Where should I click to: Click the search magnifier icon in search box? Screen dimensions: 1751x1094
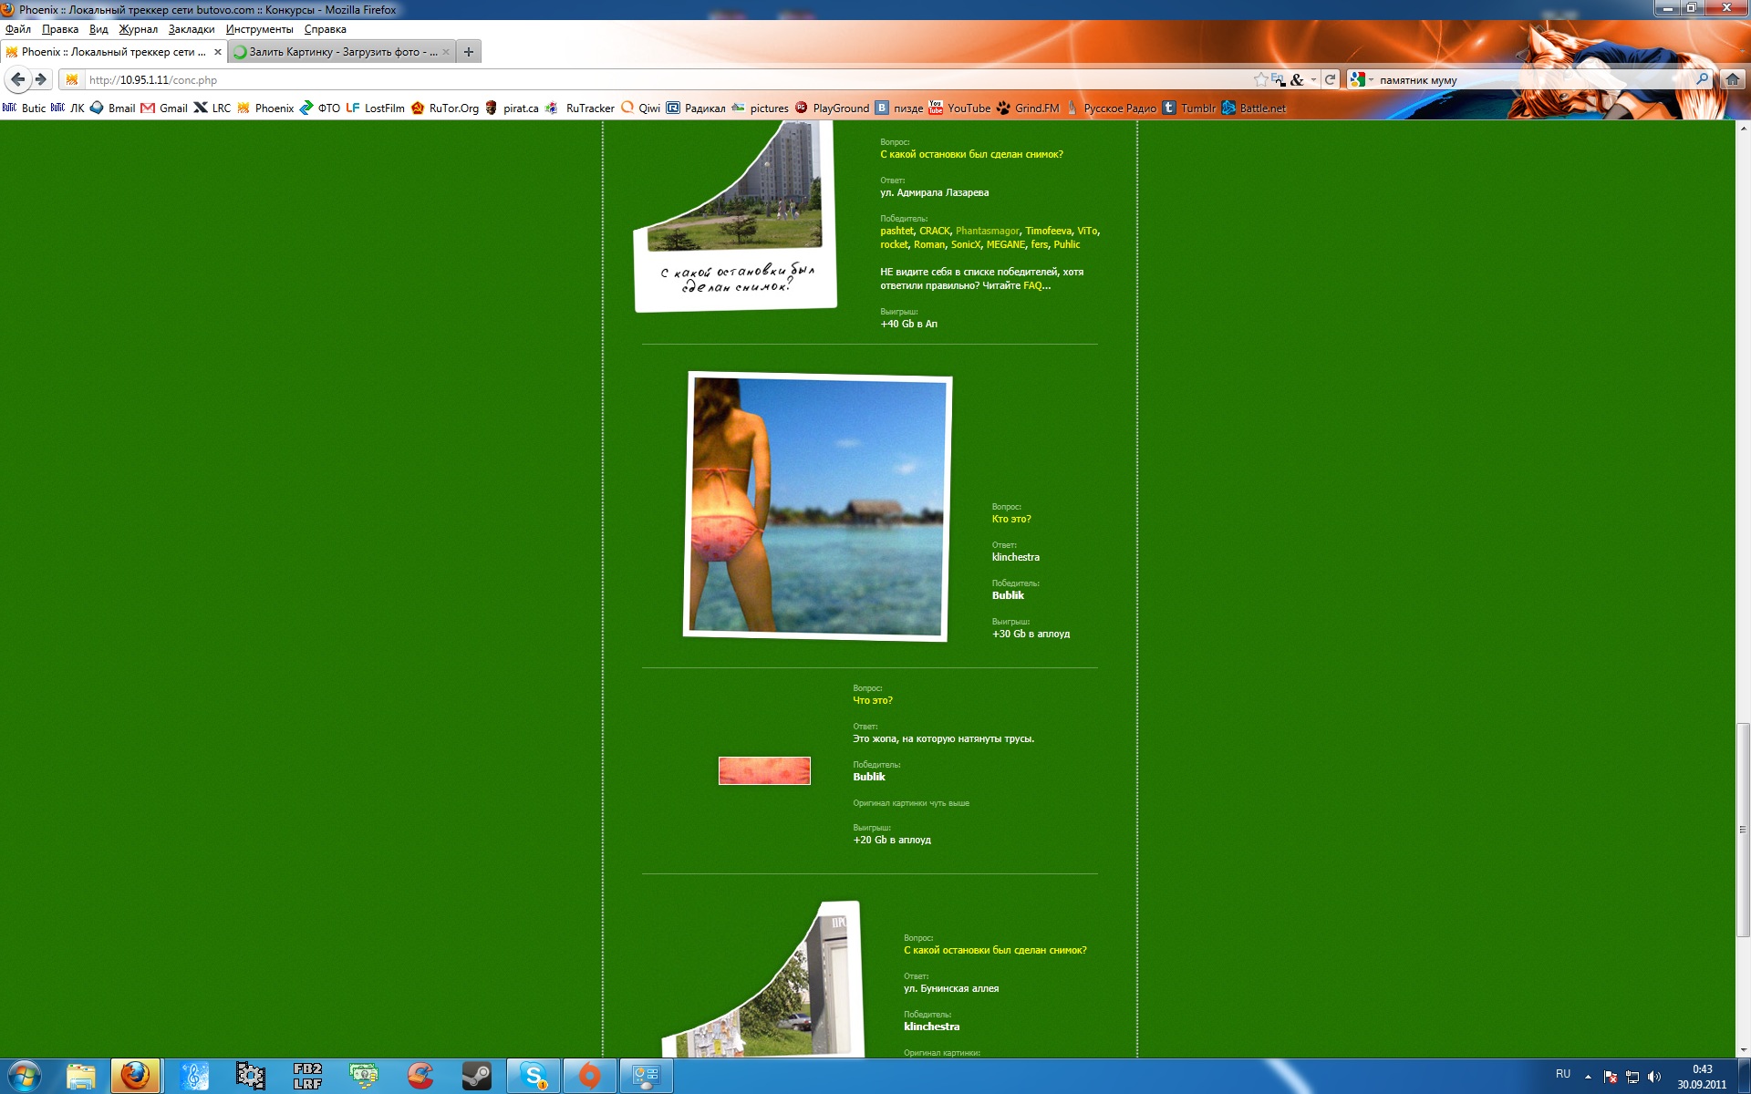click(x=1702, y=79)
